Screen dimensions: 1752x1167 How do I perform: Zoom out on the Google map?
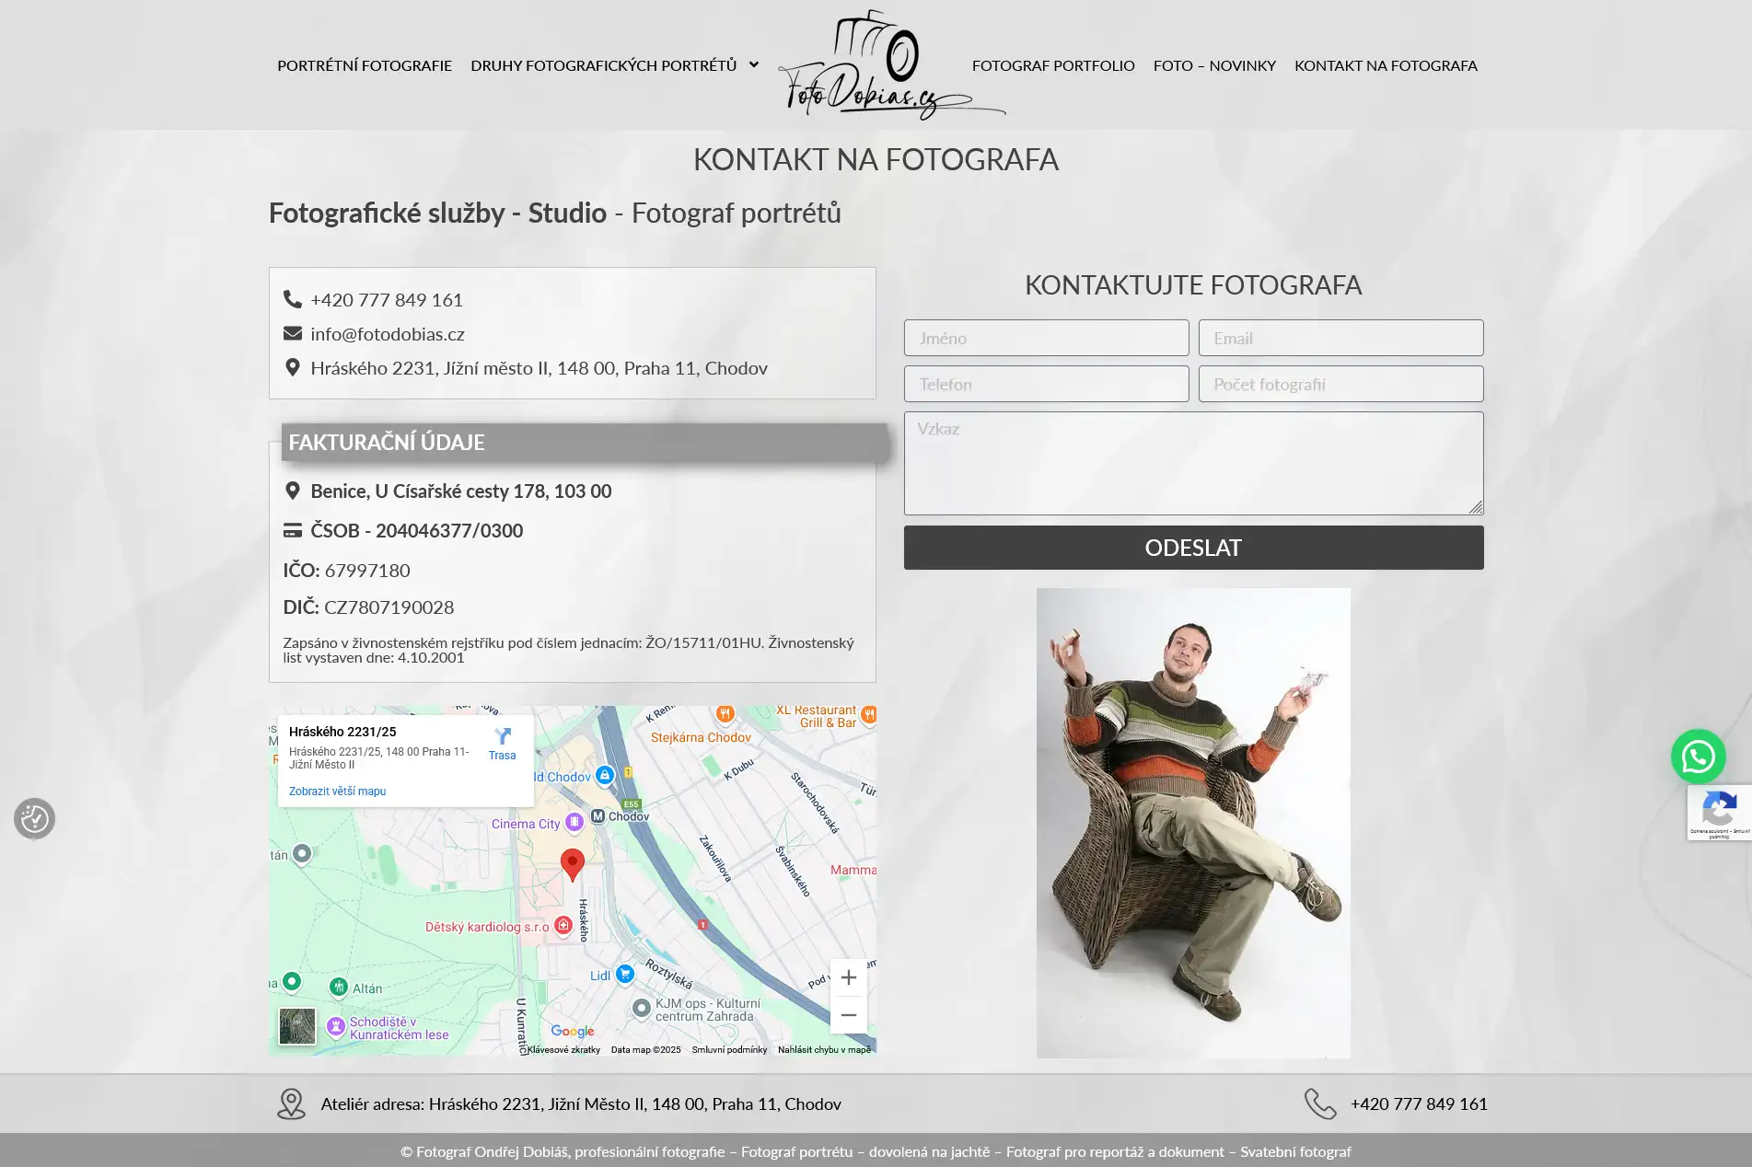848,1015
